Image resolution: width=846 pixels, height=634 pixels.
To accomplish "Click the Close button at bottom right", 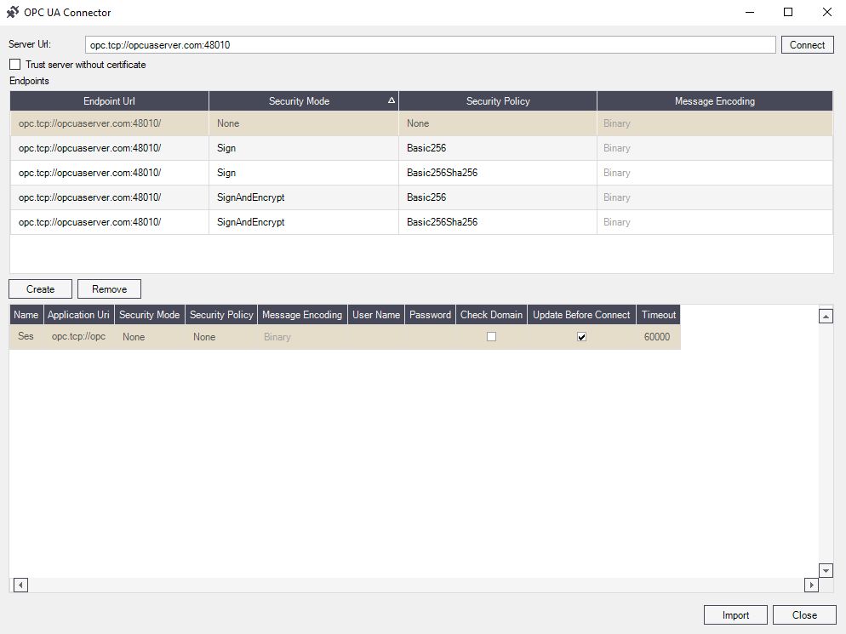I will [803, 614].
